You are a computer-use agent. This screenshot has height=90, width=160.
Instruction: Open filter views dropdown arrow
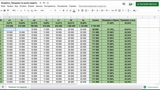(x=125, y=10)
